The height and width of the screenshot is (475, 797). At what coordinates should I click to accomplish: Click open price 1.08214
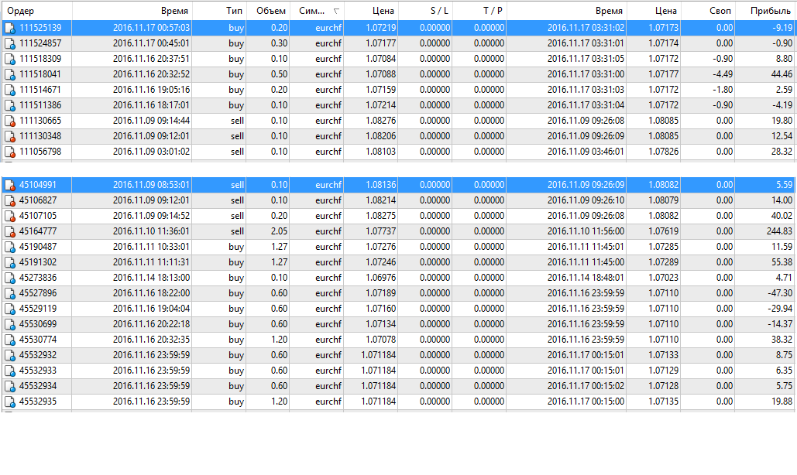pyautogui.click(x=381, y=200)
